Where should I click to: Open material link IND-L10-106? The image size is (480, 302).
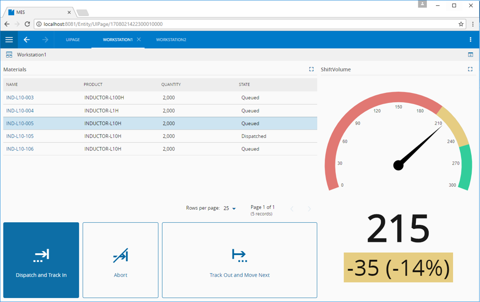20,149
